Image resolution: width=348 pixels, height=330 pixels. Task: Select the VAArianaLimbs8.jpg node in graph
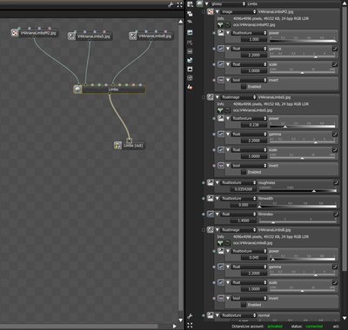point(151,36)
